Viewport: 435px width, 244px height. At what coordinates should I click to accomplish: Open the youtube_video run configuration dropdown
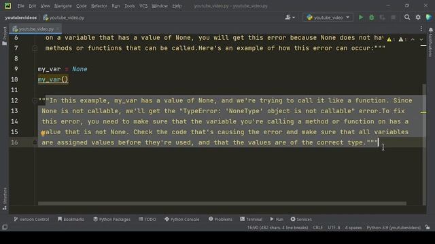point(328,18)
